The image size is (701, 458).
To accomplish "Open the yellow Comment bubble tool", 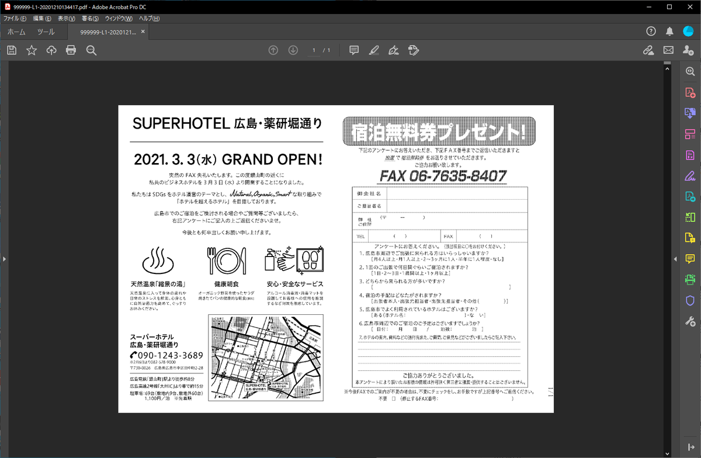I will tap(690, 259).
